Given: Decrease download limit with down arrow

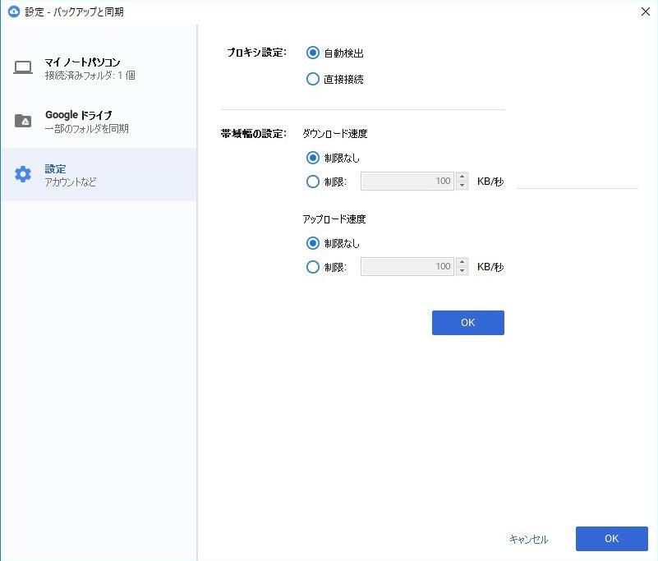Looking at the screenshot, I should [x=462, y=186].
